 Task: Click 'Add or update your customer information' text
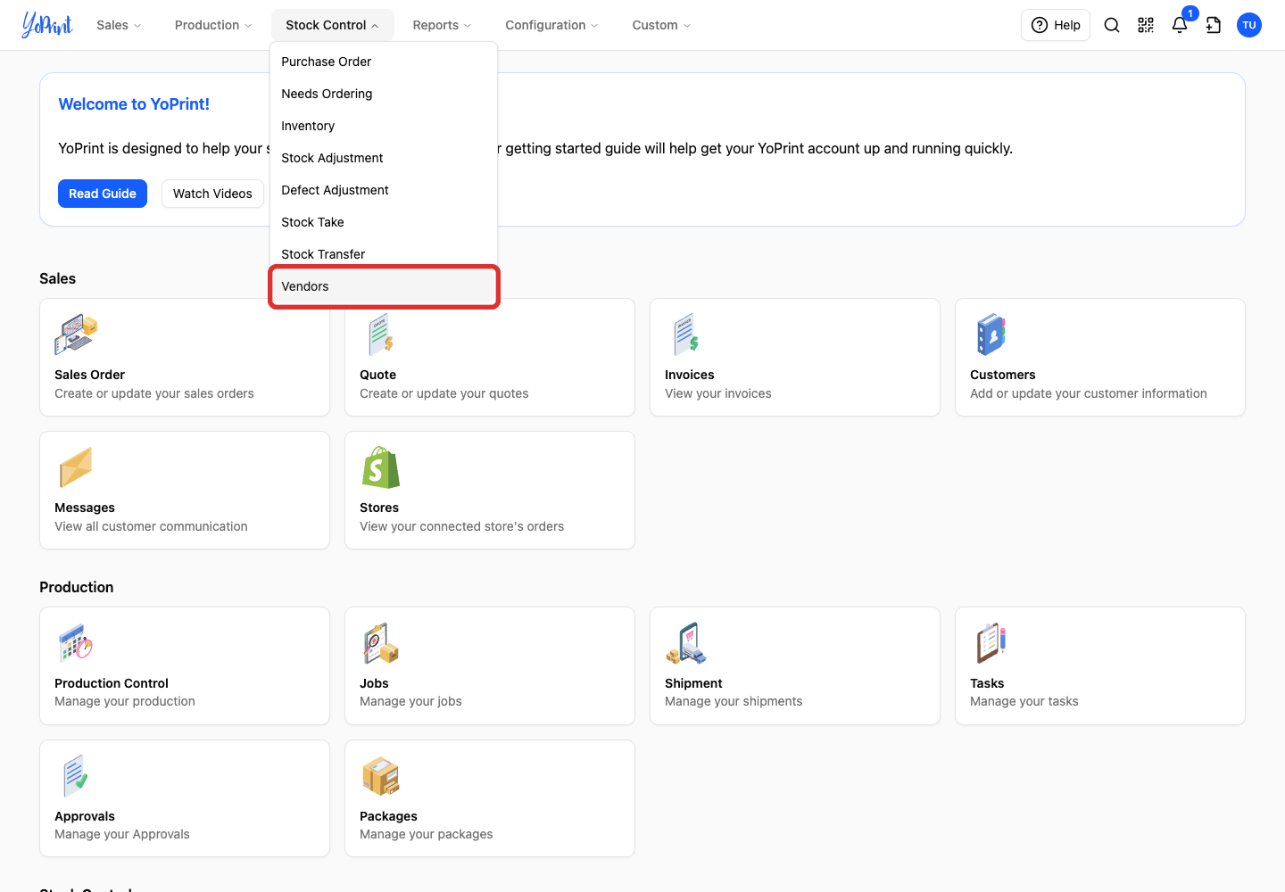tap(1089, 393)
